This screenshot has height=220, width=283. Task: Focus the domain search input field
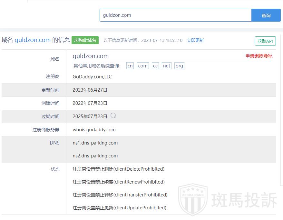pyautogui.click(x=175, y=15)
